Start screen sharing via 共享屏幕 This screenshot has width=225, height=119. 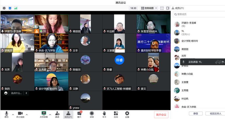(44, 114)
